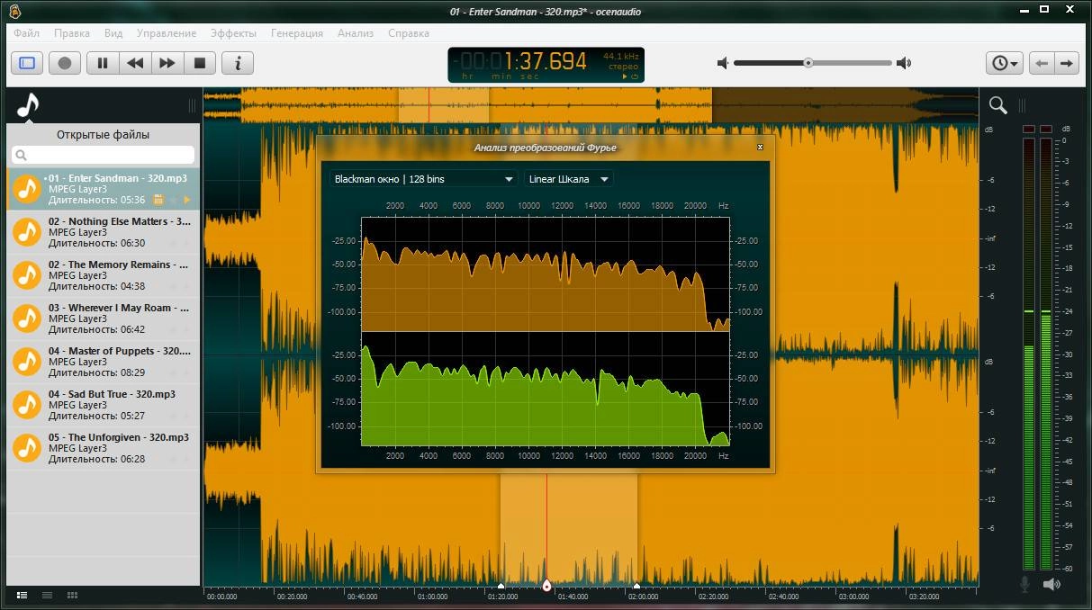The image size is (1092, 610).
Task: Click The Unforgiven orange note thumbnail
Action: click(28, 448)
